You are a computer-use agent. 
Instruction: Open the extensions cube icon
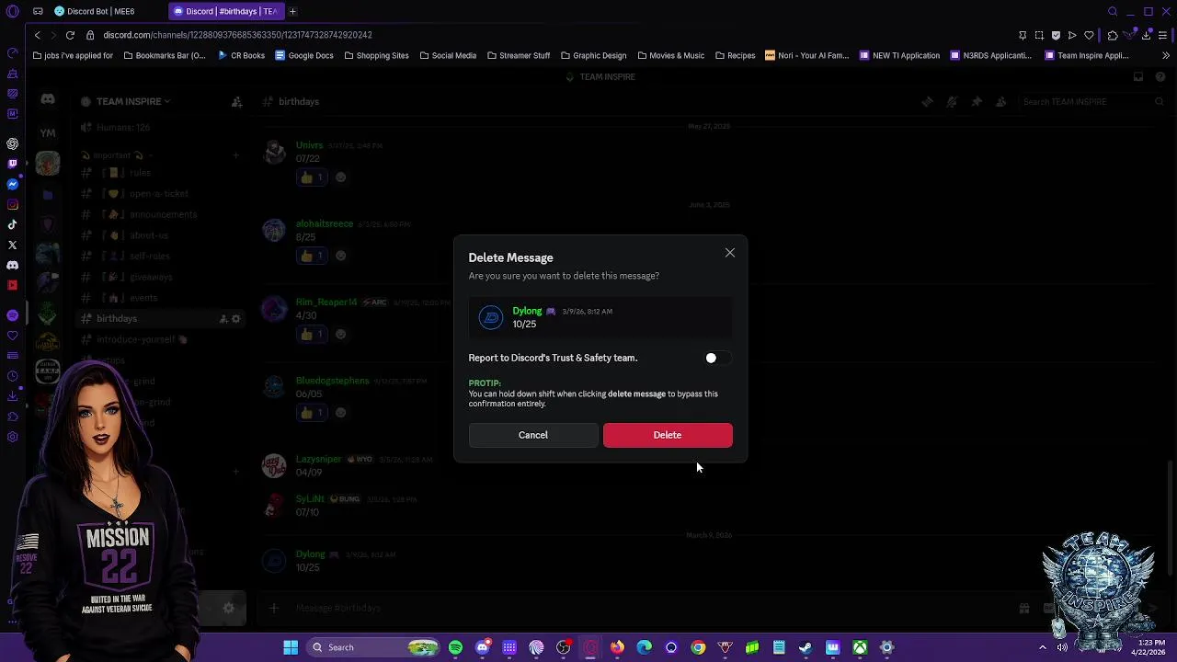click(x=1113, y=35)
